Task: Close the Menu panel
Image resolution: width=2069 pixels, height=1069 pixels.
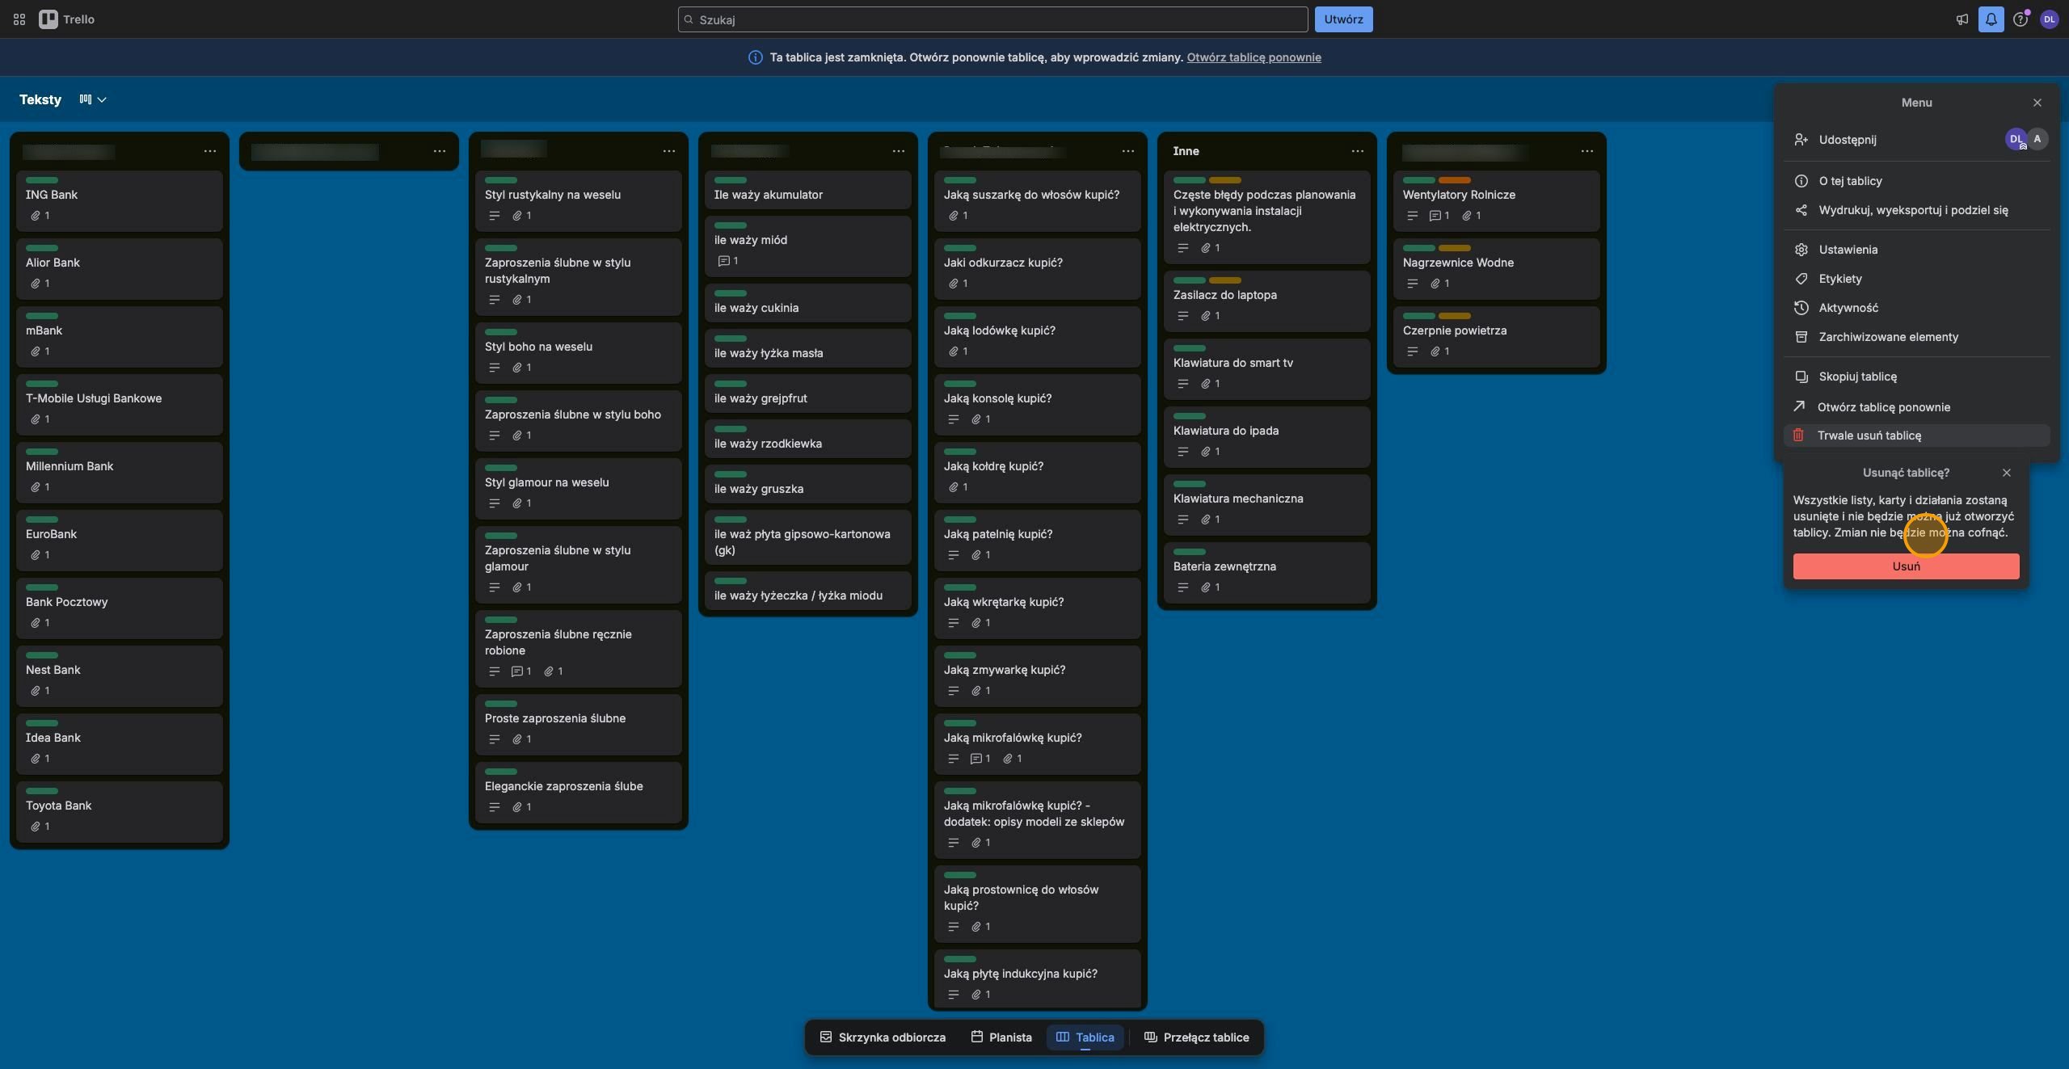Action: click(2037, 103)
